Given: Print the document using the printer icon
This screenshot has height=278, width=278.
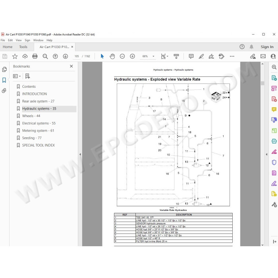Looking at the screenshot, I should [x=35, y=56].
